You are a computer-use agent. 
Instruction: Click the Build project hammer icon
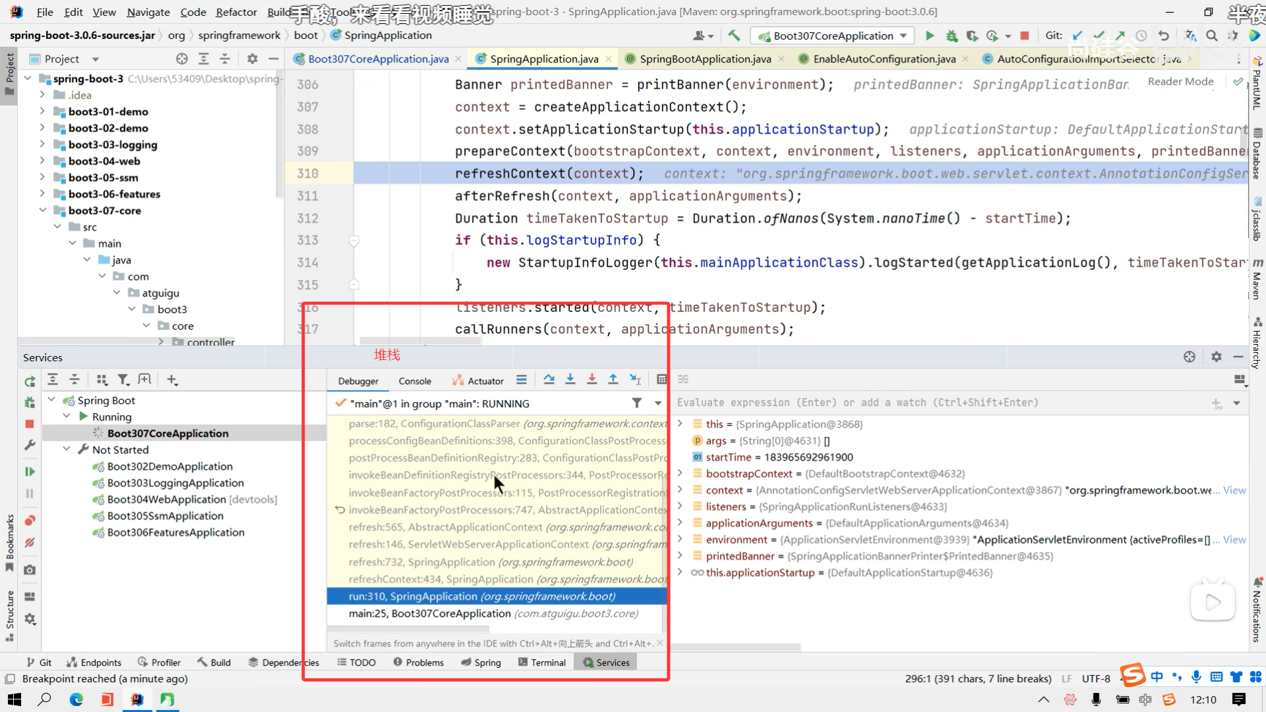734,36
